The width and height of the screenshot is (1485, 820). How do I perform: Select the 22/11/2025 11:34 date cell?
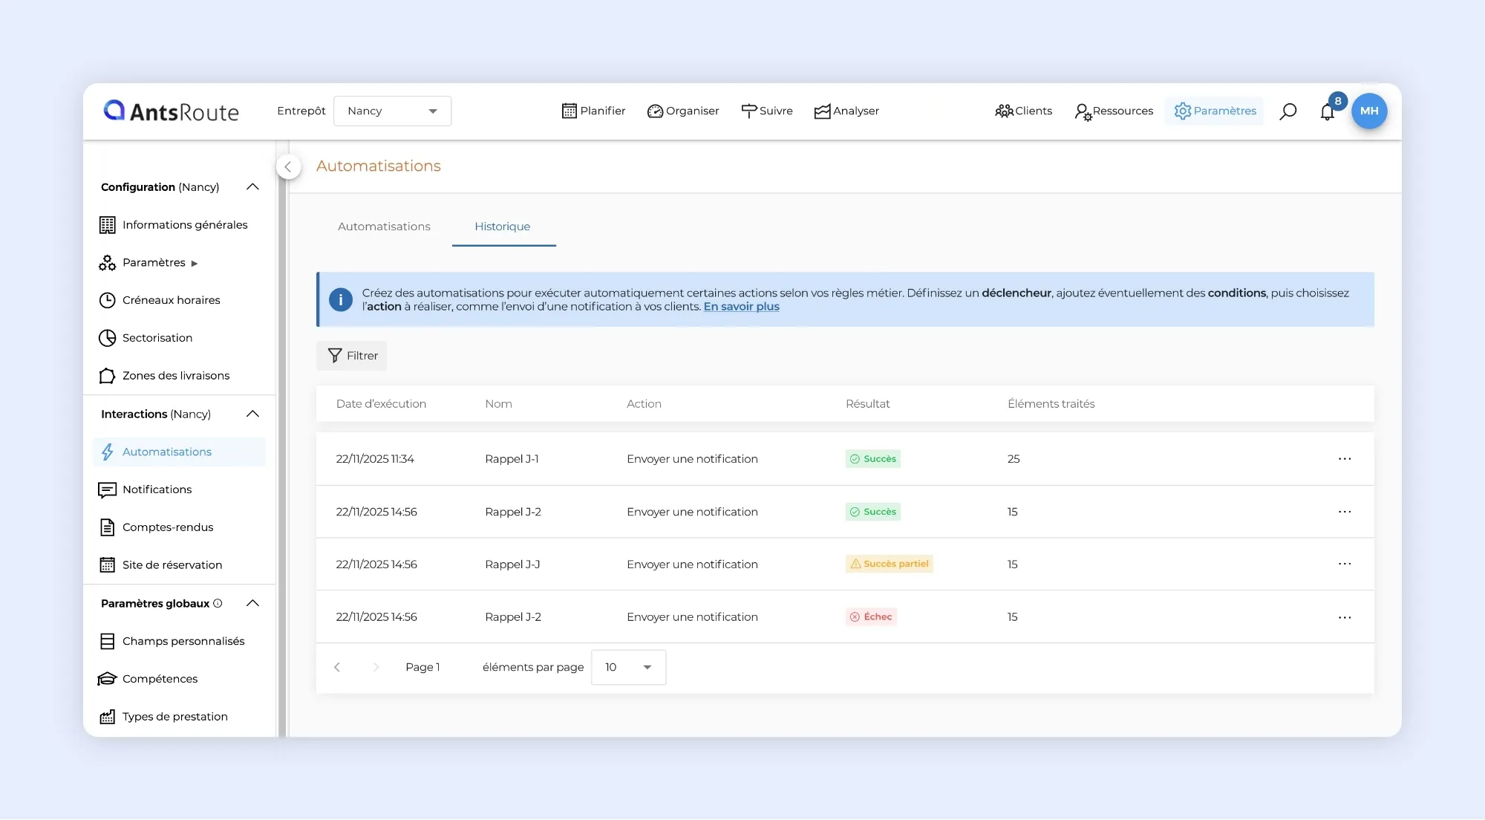(x=375, y=459)
